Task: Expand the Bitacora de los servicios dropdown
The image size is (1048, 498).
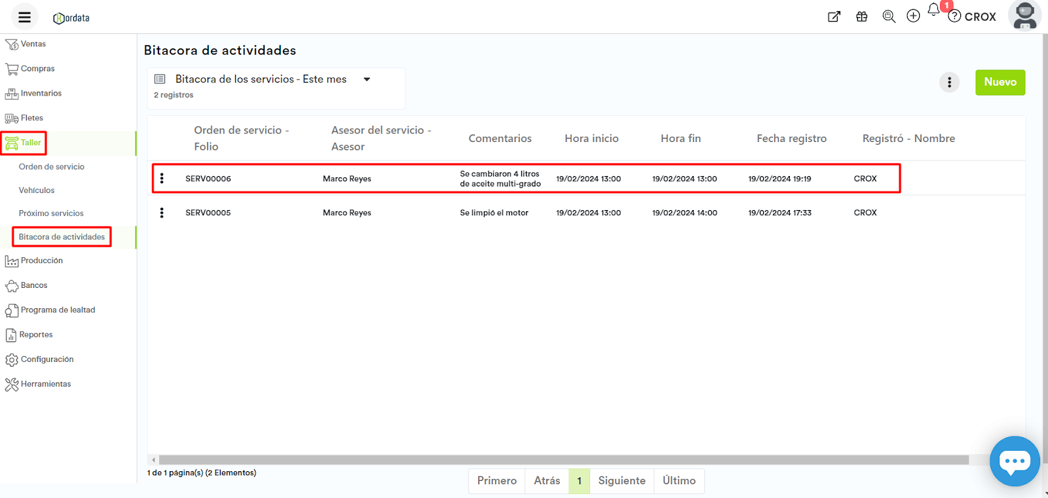Action: (x=367, y=79)
